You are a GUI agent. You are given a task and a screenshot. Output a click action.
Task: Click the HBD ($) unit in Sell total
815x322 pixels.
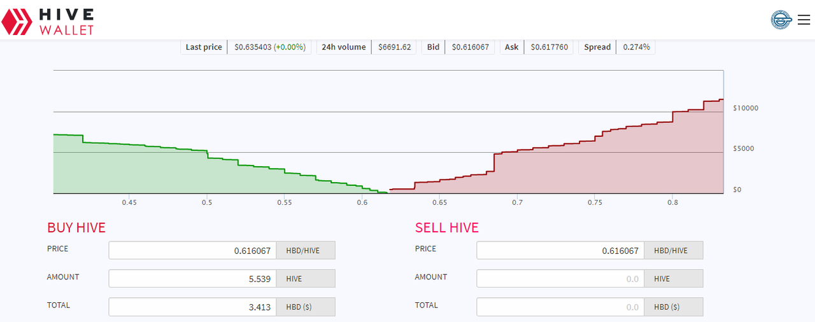(x=674, y=307)
